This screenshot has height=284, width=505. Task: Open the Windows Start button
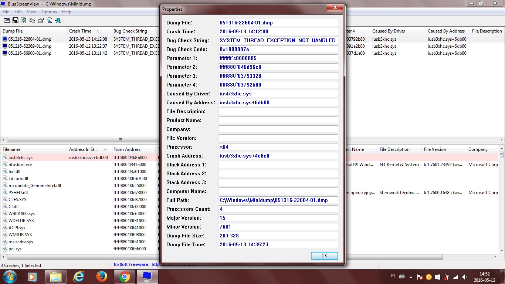pyautogui.click(x=10, y=277)
